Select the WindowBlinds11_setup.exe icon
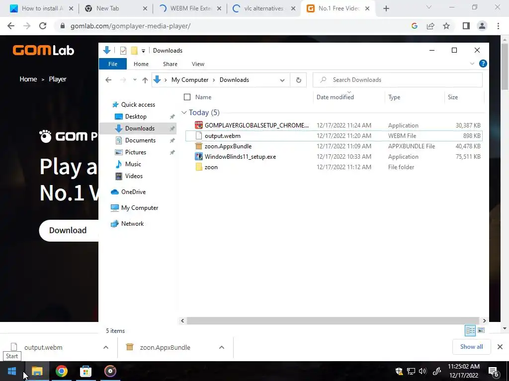 pyautogui.click(x=199, y=156)
